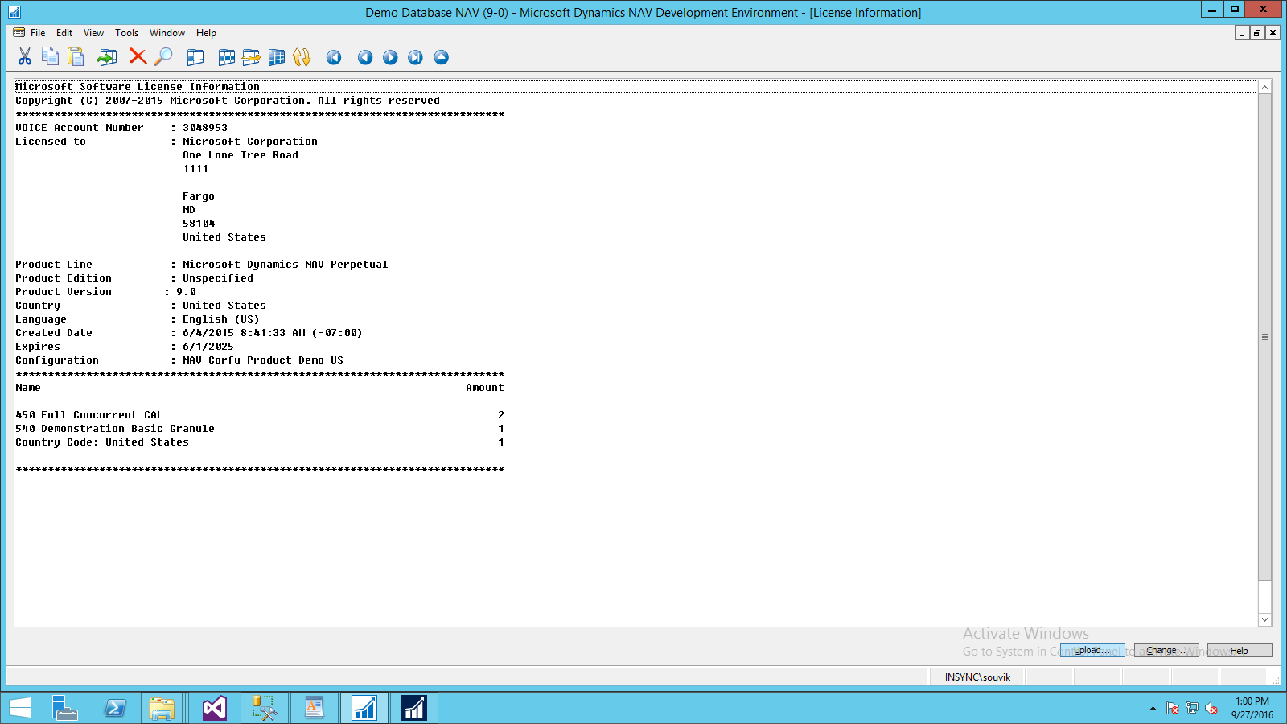Click the Copy toolbar icon

[x=50, y=56]
